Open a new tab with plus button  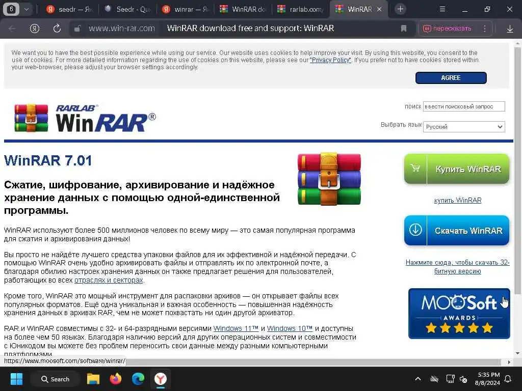point(401,9)
